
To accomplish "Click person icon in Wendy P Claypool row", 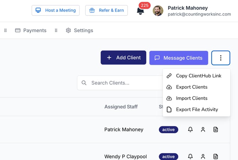I will click(x=203, y=156).
